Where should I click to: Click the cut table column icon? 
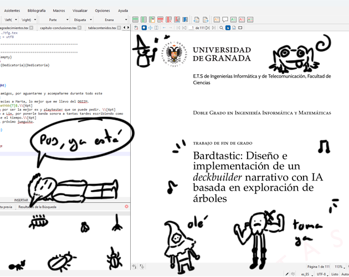point(177,19)
